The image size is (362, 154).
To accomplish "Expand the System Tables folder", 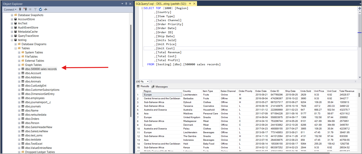I will pos(19,52).
